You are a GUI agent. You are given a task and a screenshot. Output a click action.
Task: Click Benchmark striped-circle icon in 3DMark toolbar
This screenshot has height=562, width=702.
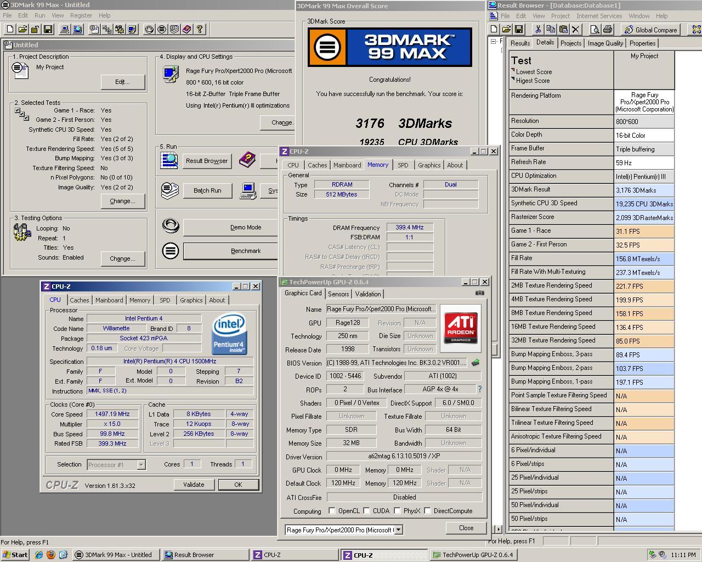(x=162, y=29)
